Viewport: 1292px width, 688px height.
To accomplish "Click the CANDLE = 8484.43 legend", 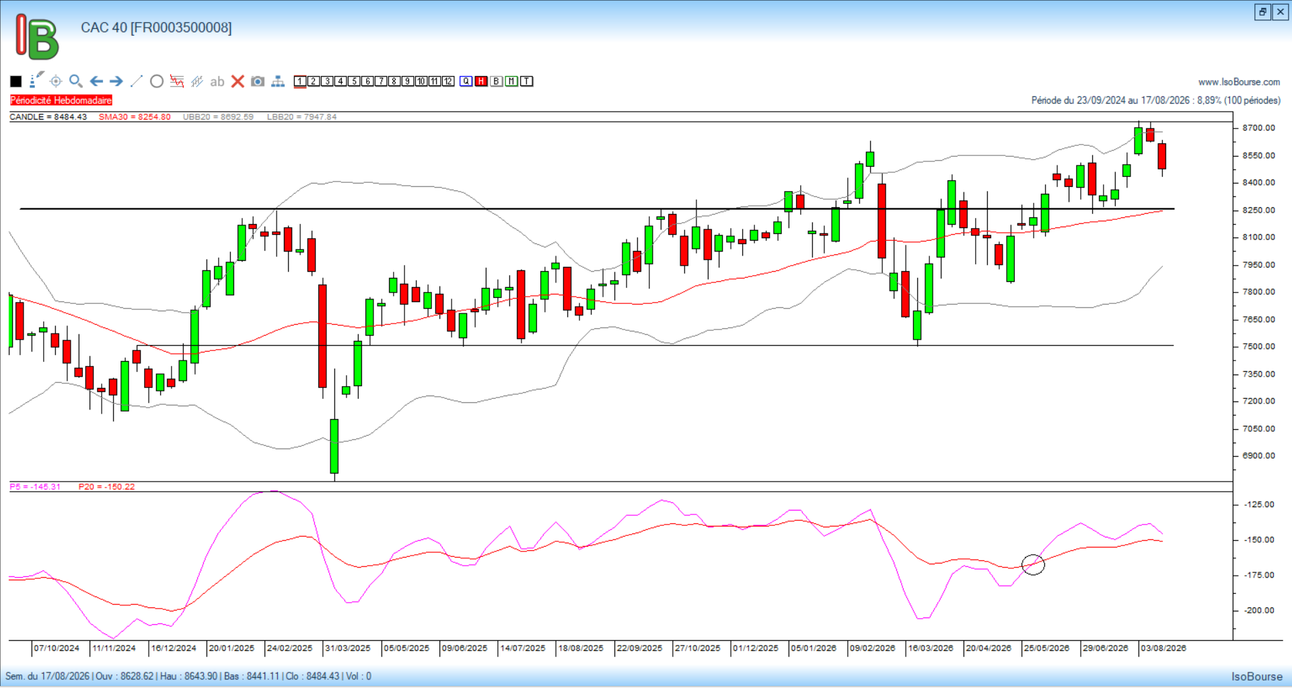I will (48, 117).
